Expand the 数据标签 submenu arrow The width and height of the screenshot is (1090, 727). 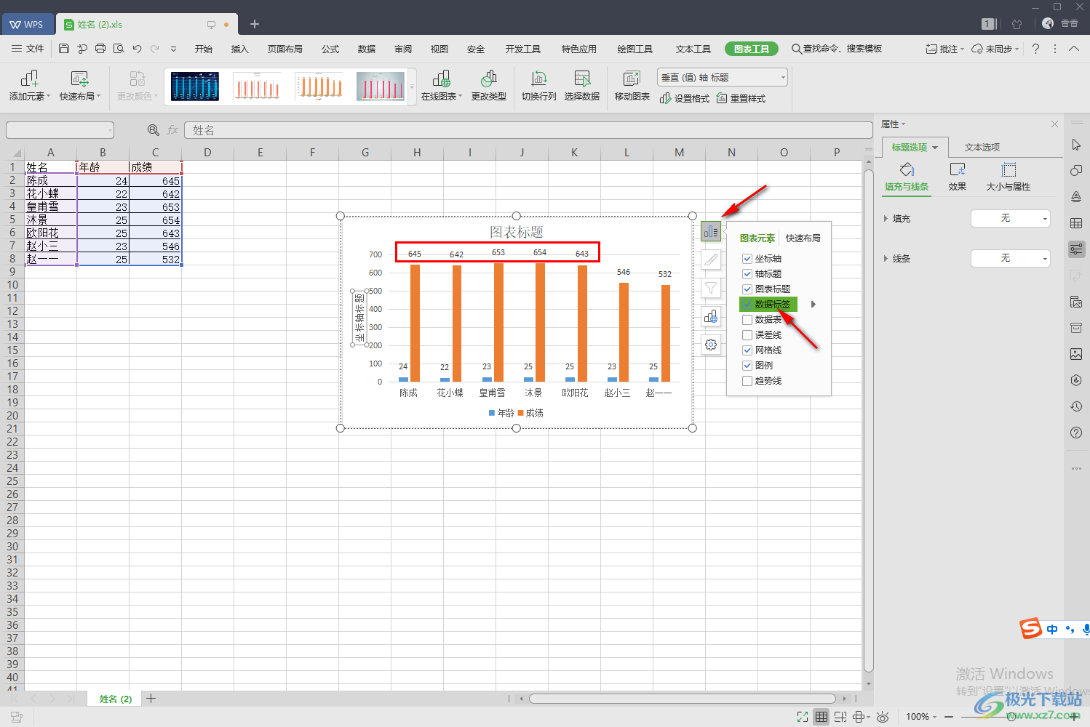pyautogui.click(x=813, y=305)
